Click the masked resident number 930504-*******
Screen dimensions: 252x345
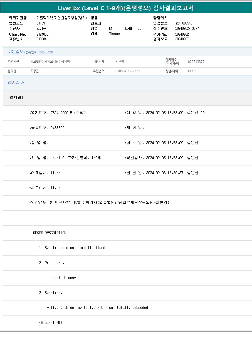pyautogui.click(x=128, y=71)
